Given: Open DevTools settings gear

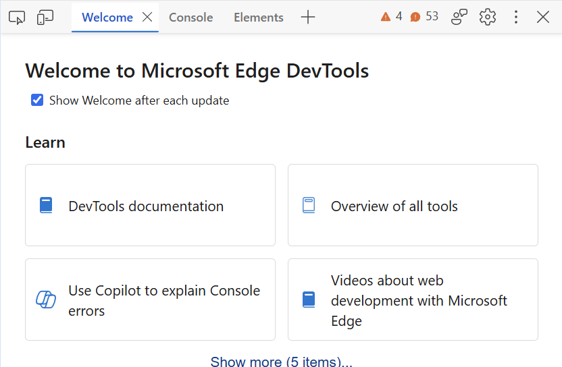Looking at the screenshot, I should pos(488,17).
